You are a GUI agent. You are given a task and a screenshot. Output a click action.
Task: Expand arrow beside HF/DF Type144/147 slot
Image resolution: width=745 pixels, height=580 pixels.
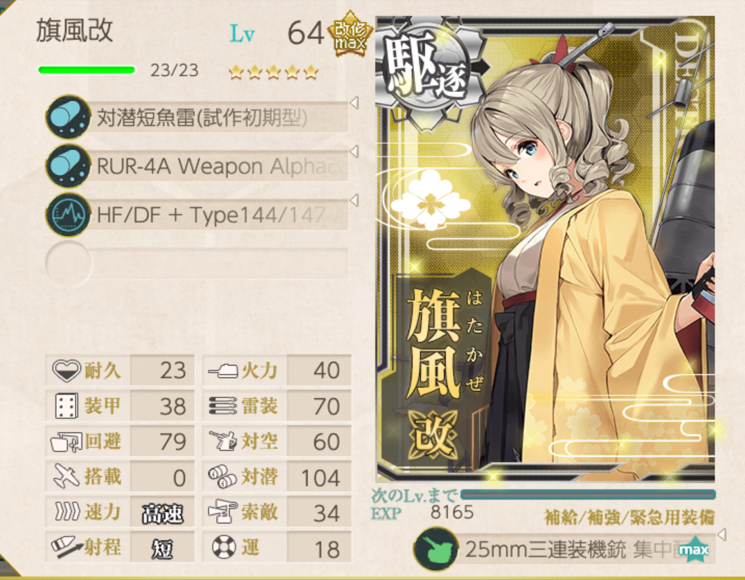coord(354,201)
